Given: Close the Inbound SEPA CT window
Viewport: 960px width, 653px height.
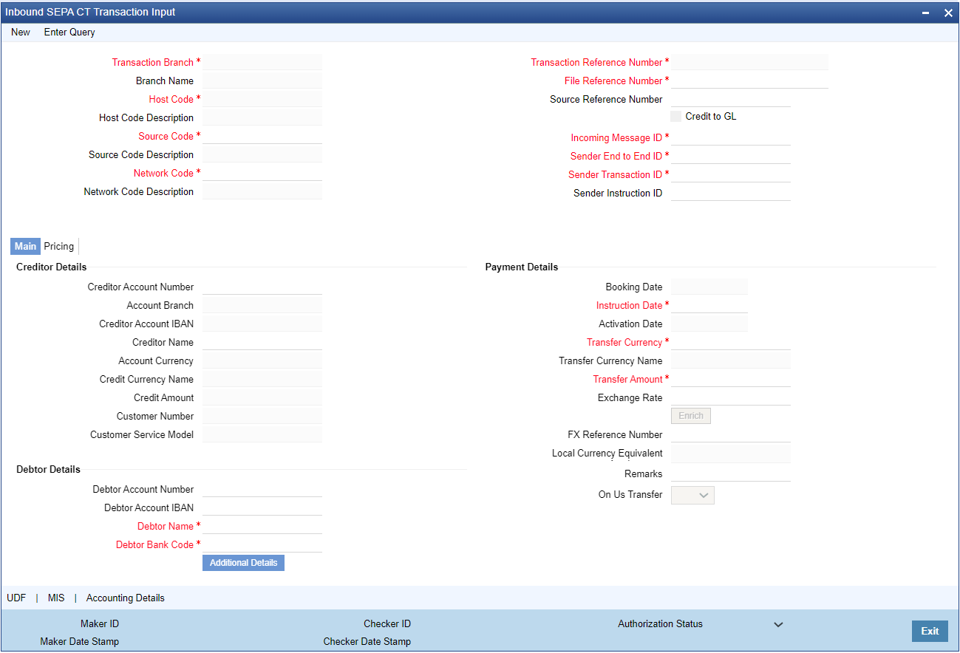Looking at the screenshot, I should (x=948, y=13).
